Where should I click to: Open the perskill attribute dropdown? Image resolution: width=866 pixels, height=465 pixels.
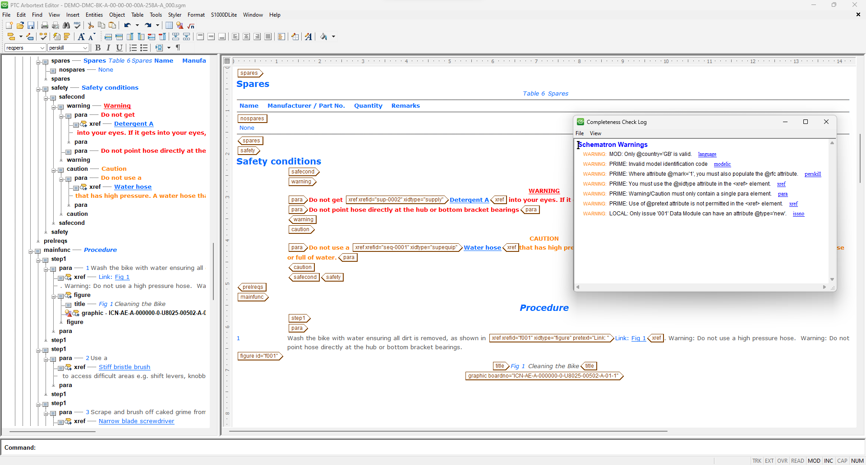85,48
